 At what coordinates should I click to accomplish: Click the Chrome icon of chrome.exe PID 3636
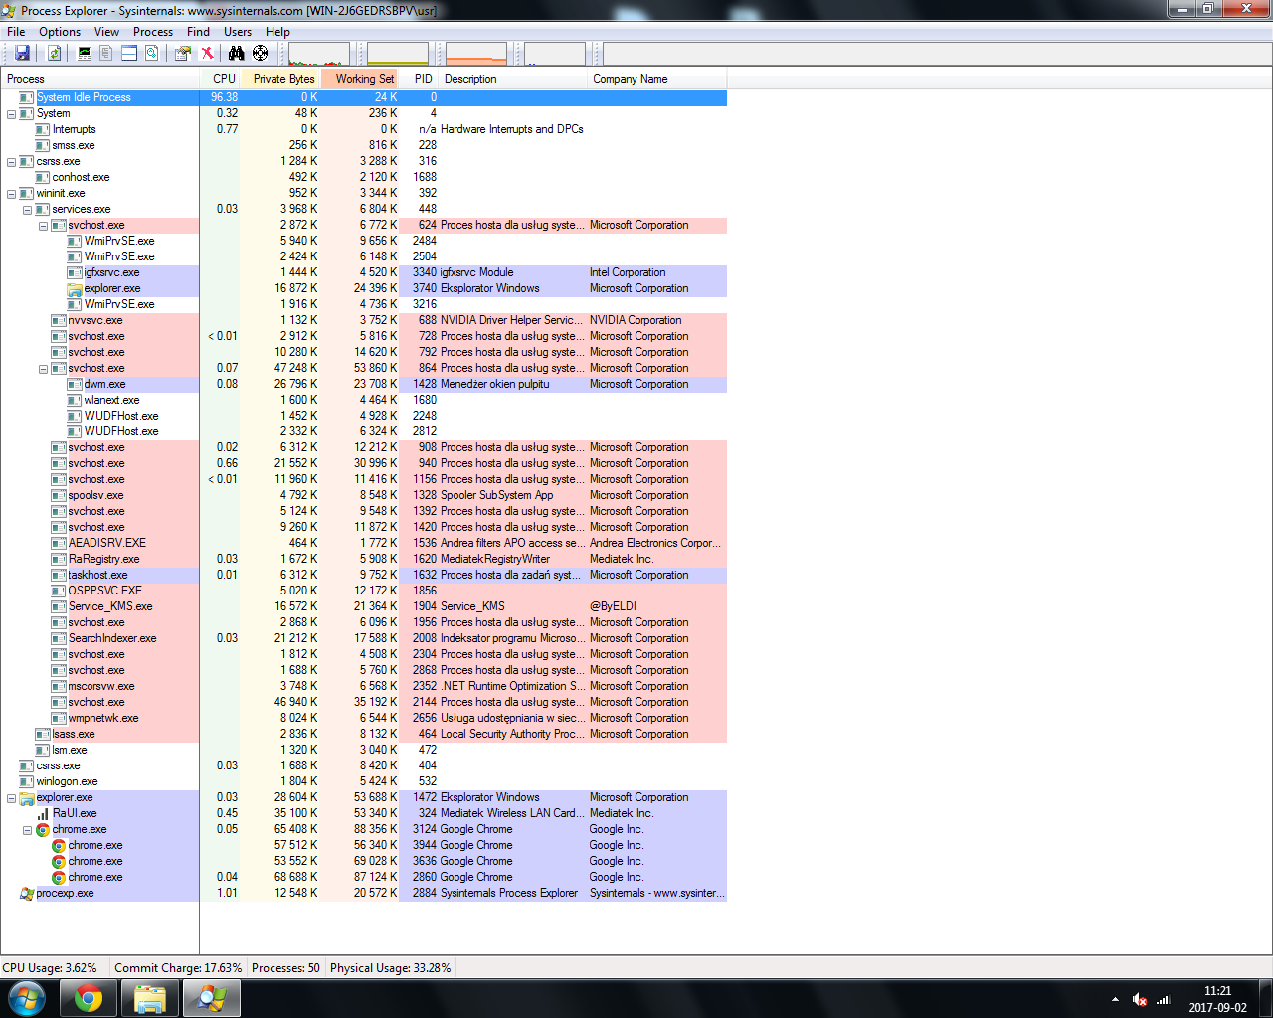click(x=59, y=861)
